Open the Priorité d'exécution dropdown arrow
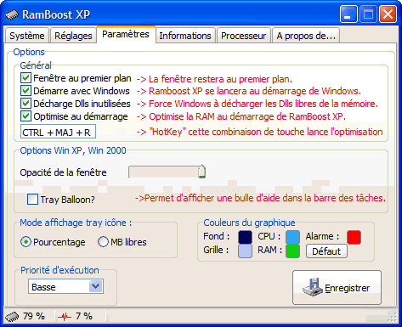Viewport: 402px width, 327px height. 96,286
